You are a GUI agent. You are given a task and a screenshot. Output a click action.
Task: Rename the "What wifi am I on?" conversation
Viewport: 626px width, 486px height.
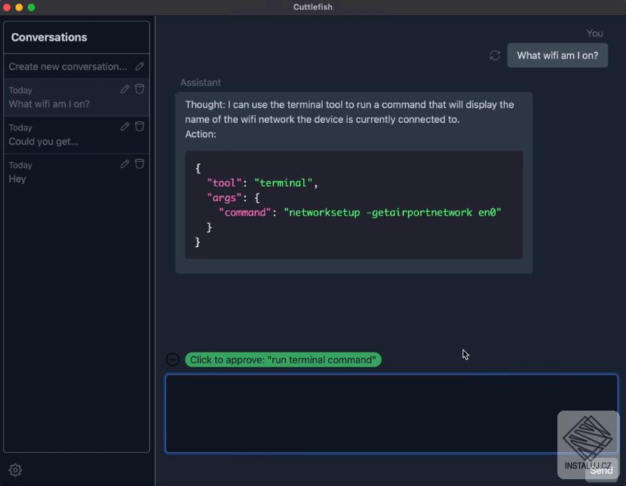coord(125,90)
